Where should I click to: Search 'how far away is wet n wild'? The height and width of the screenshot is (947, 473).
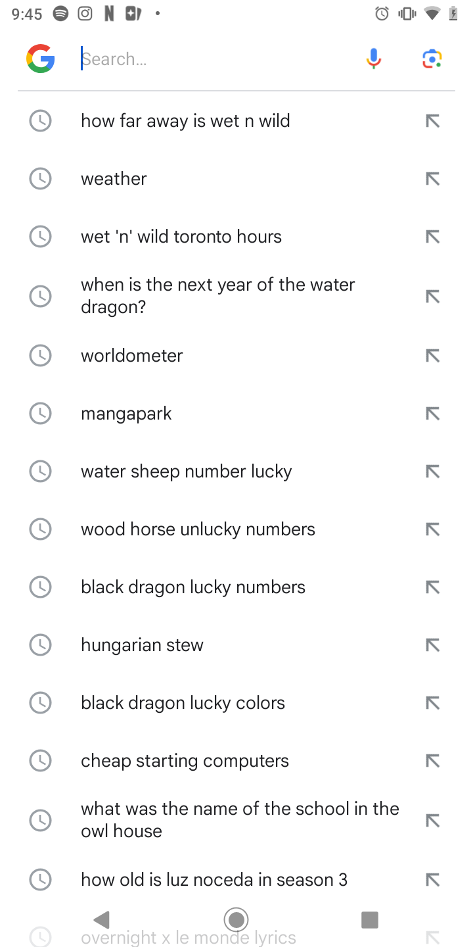click(185, 121)
